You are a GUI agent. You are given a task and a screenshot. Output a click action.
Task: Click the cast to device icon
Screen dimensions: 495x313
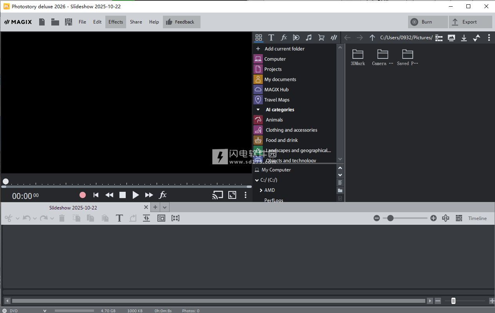tap(217, 195)
